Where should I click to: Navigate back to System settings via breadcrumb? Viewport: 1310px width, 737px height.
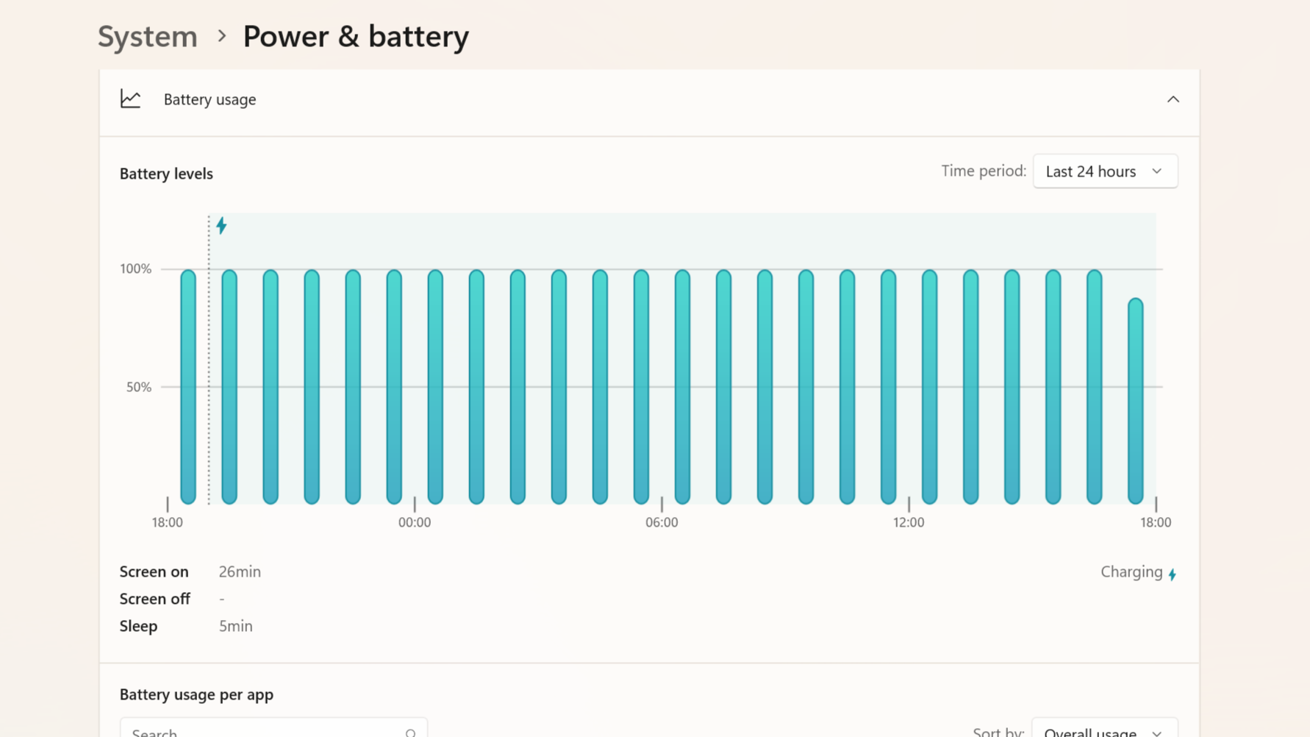point(147,35)
